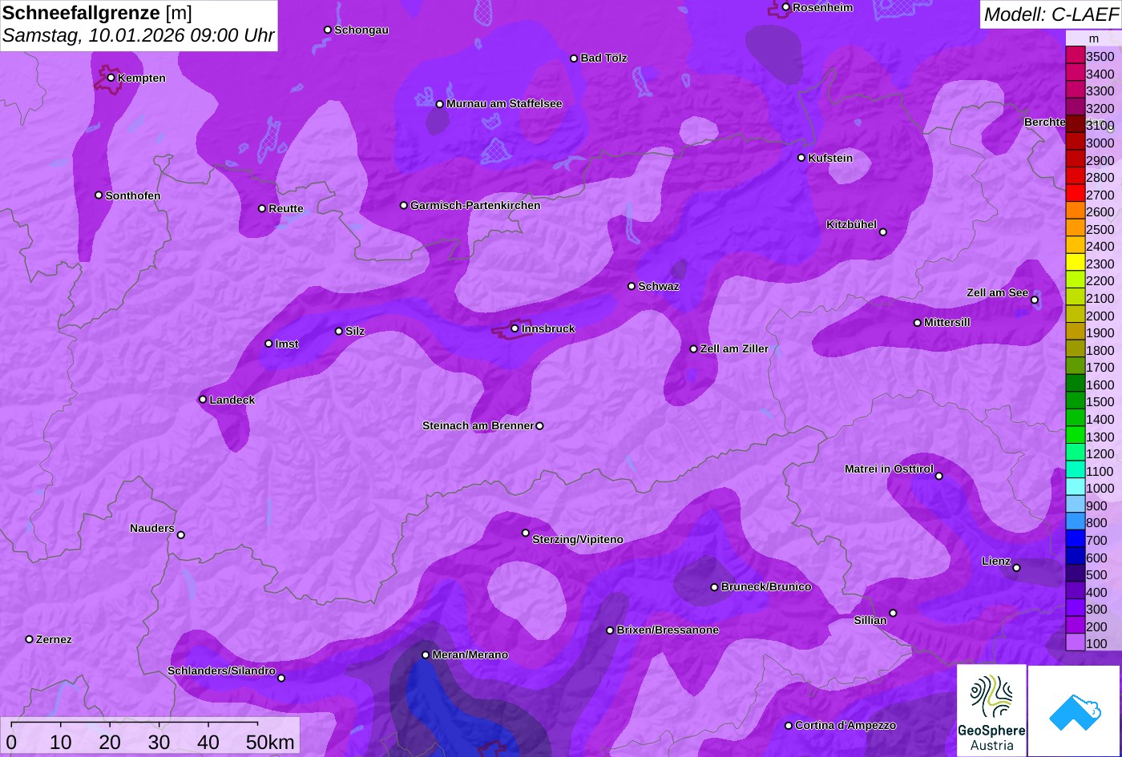The width and height of the screenshot is (1122, 757).
Task: Click the GeoSphere Austria logo
Action: click(x=991, y=711)
